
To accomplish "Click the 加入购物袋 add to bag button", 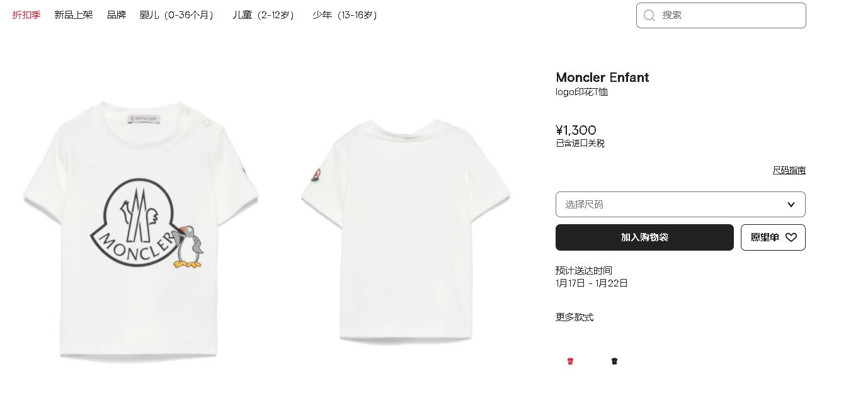I will coord(644,237).
